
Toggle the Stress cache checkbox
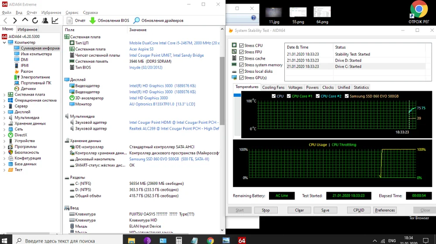coord(242,58)
